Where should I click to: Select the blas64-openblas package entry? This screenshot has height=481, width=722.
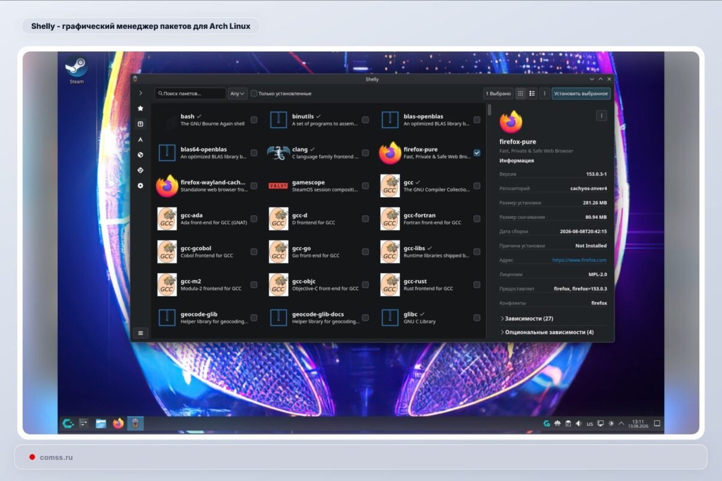coord(207,153)
